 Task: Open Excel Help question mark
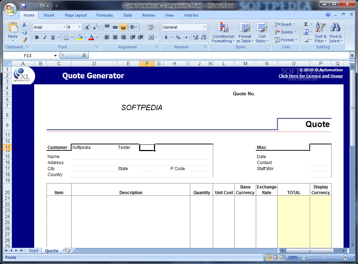(328, 14)
